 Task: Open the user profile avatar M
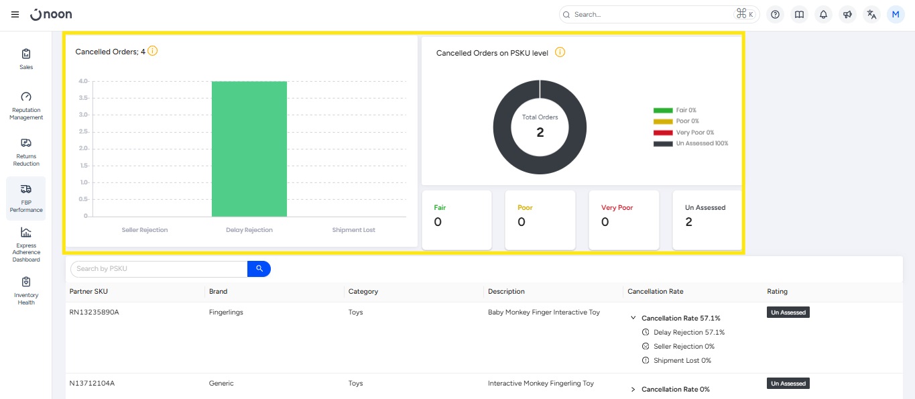tap(896, 15)
